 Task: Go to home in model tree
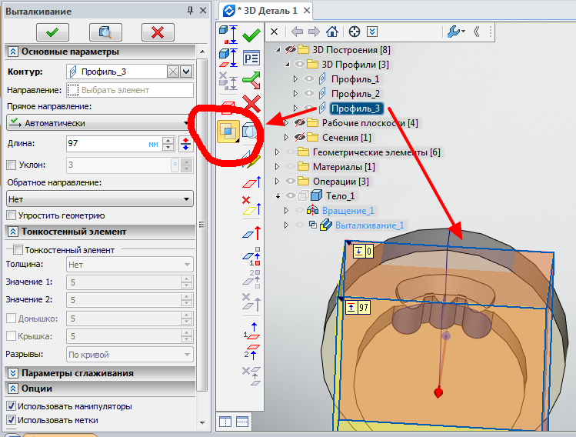click(x=332, y=32)
